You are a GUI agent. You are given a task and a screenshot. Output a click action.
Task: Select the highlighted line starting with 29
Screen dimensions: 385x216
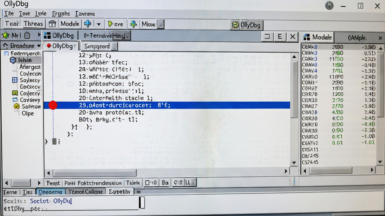click(x=167, y=105)
